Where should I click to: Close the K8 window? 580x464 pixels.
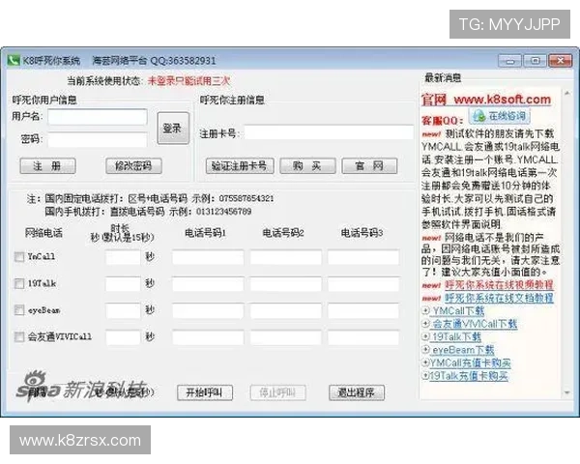coord(561,61)
